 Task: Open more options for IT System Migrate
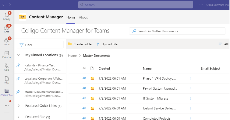point(190,98)
